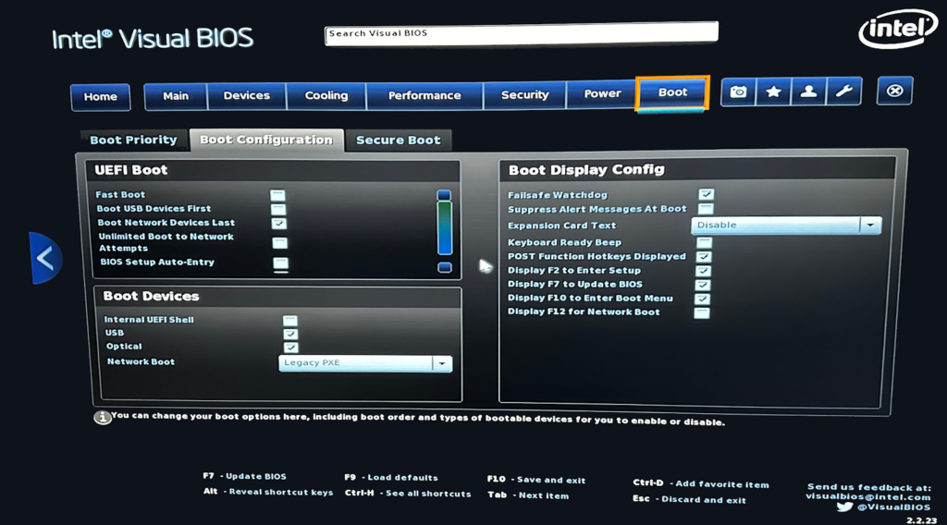Image resolution: width=947 pixels, height=525 pixels.
Task: Click the UEFI Boot scrollbar thumb
Action: pyautogui.click(x=445, y=228)
